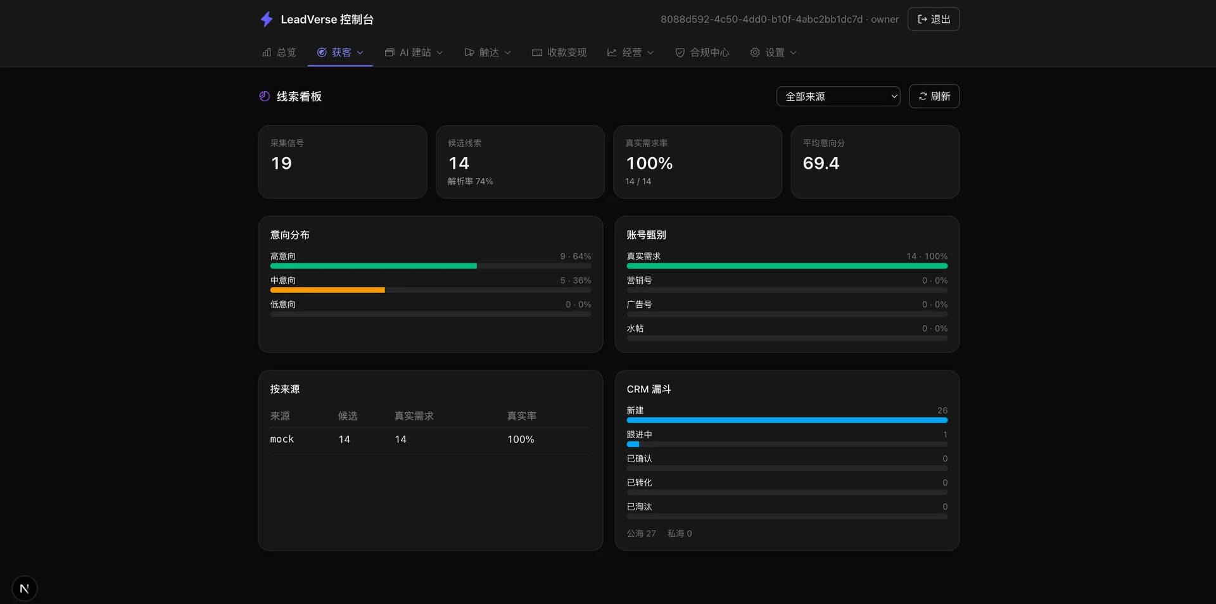Click the 设置 gear icon

pyautogui.click(x=755, y=53)
